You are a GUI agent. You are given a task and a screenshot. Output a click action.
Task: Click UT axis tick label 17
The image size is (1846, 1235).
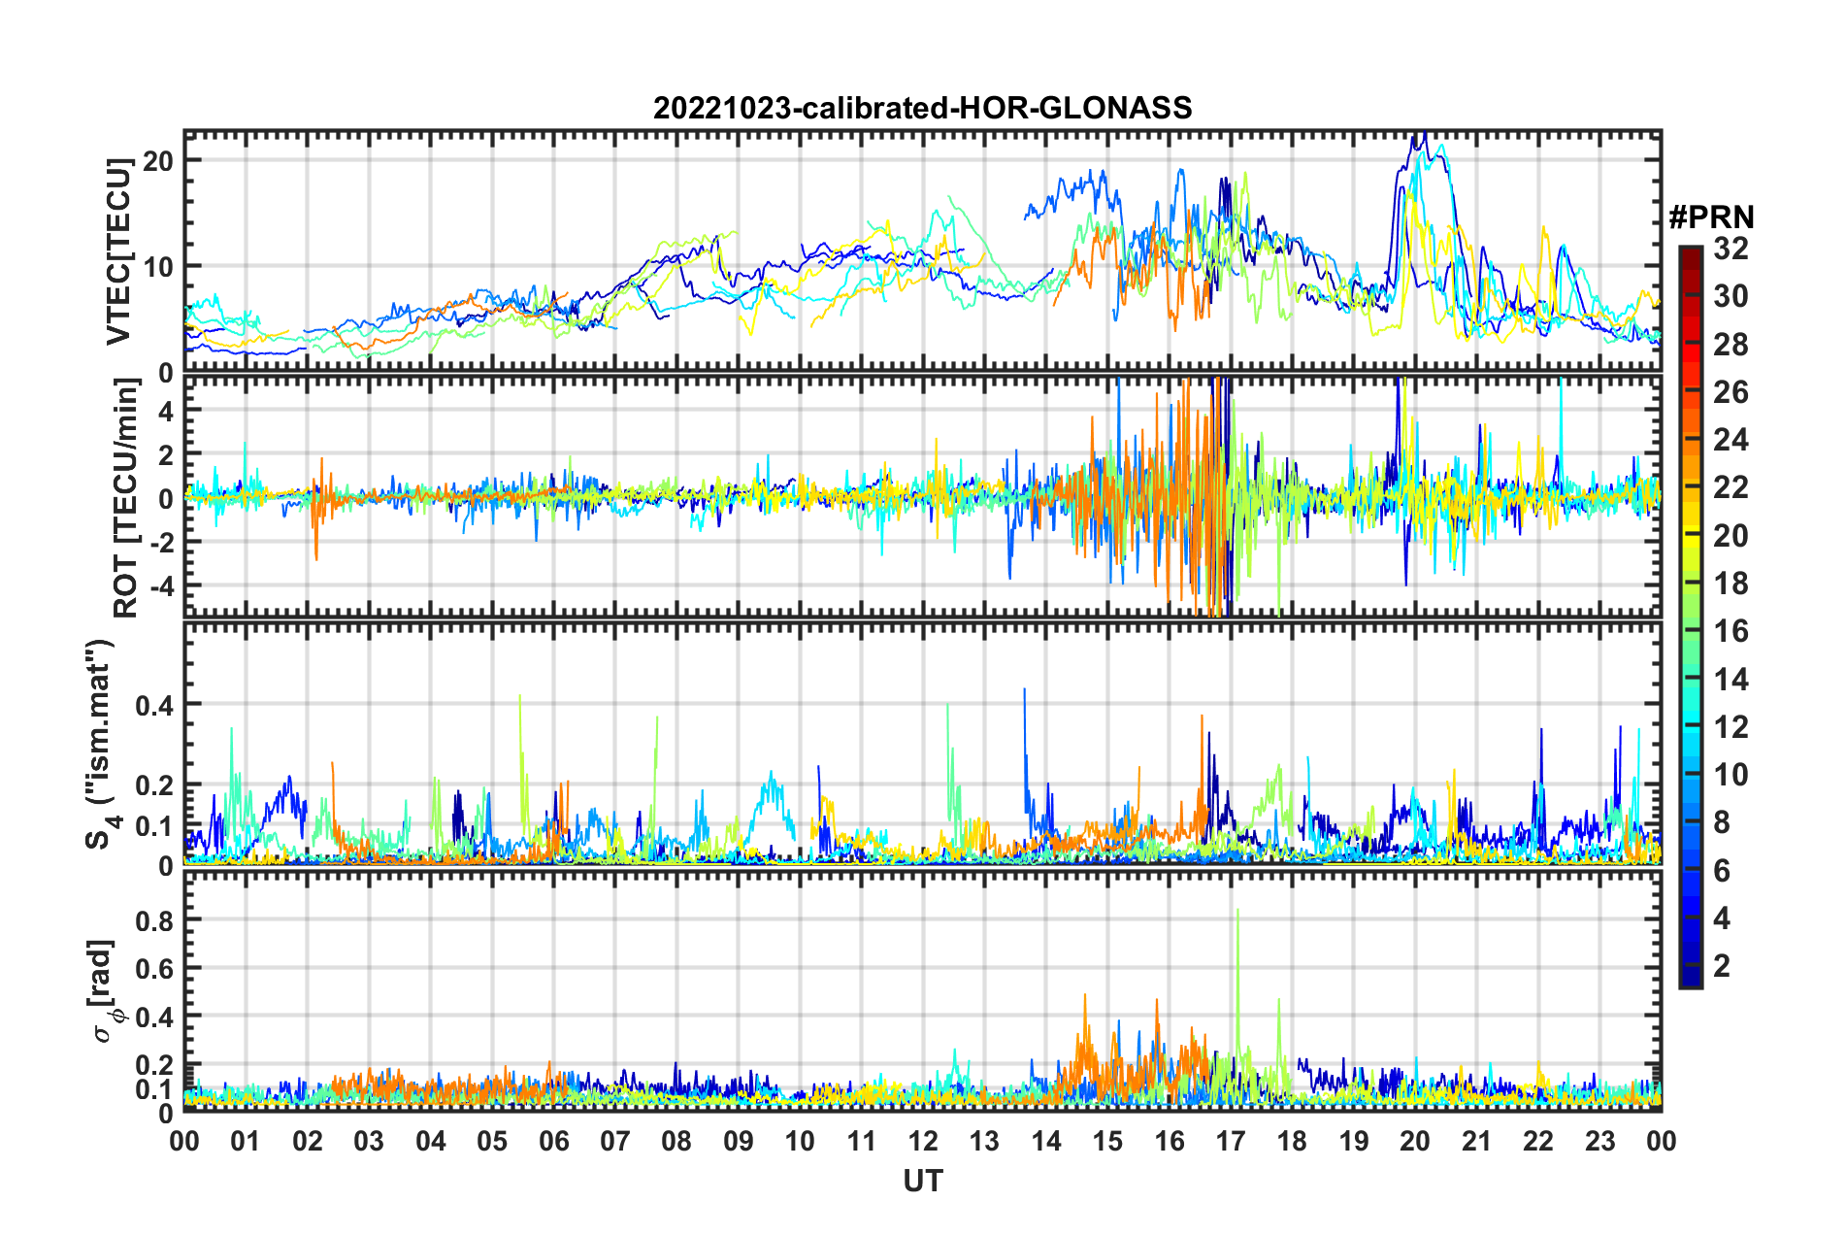1231,1141
